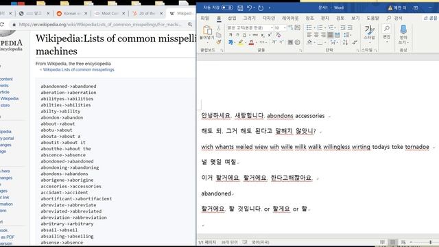Click the 공유 (Share) button in Word
439x247 pixels.
(x=431, y=19)
